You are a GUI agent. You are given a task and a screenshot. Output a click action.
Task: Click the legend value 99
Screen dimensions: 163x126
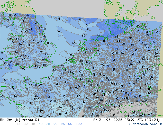point(70,124)
